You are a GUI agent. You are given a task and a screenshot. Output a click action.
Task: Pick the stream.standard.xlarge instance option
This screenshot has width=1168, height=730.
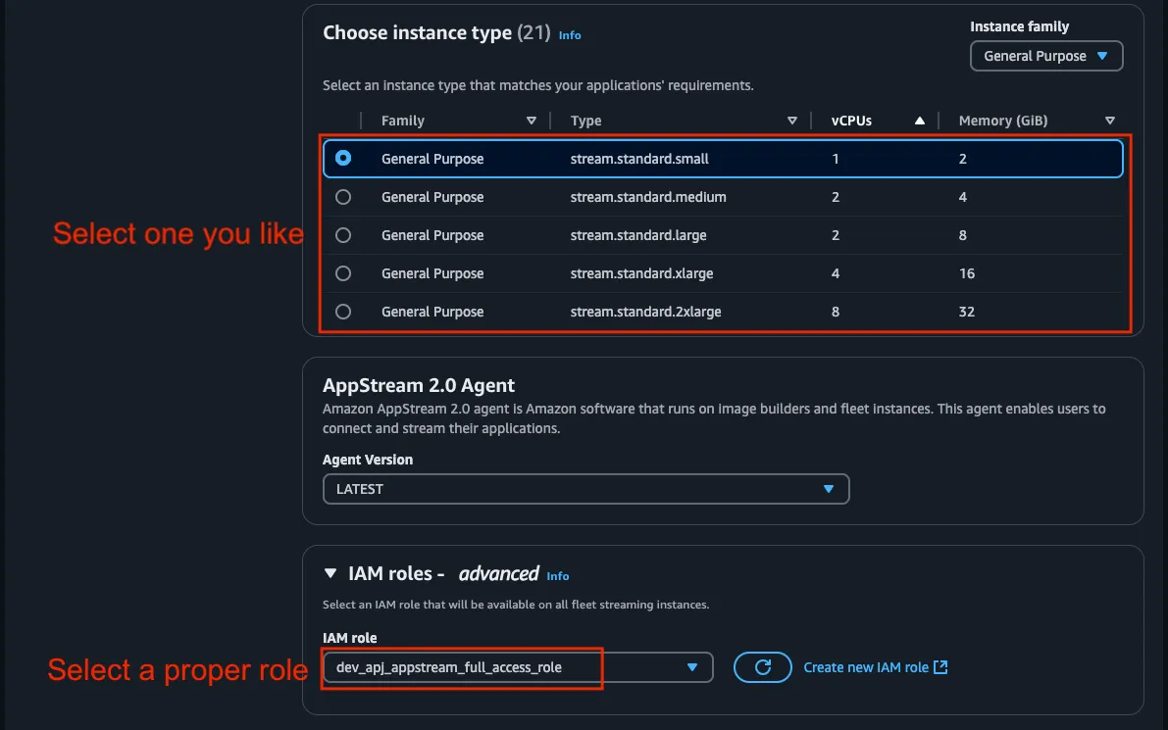click(343, 273)
